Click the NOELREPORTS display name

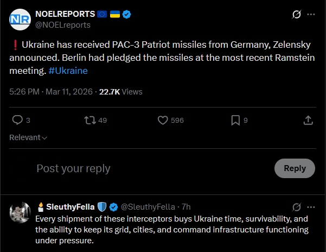point(65,14)
